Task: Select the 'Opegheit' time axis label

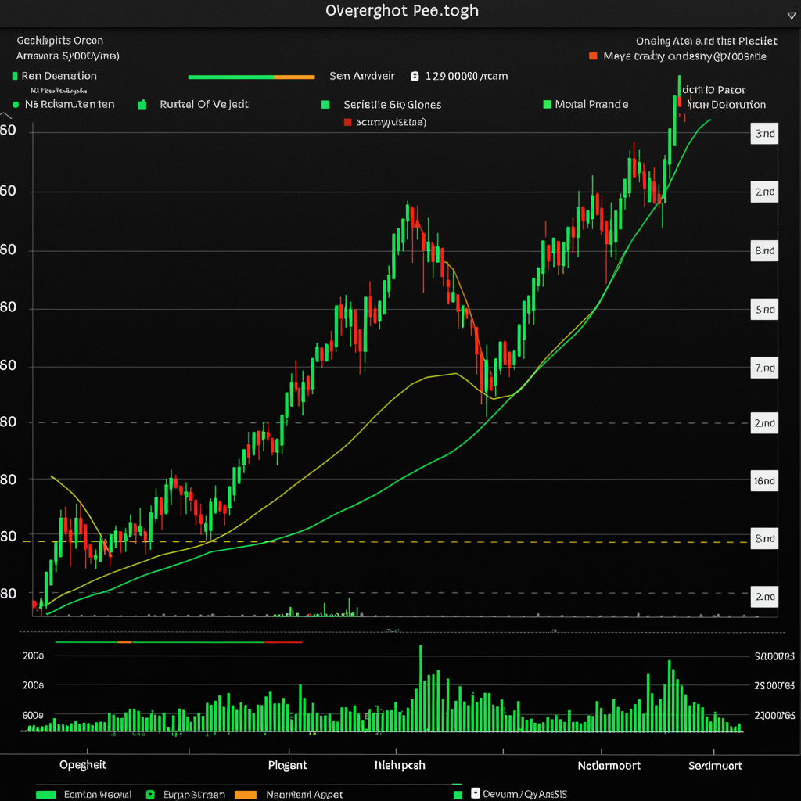Action: click(83, 765)
